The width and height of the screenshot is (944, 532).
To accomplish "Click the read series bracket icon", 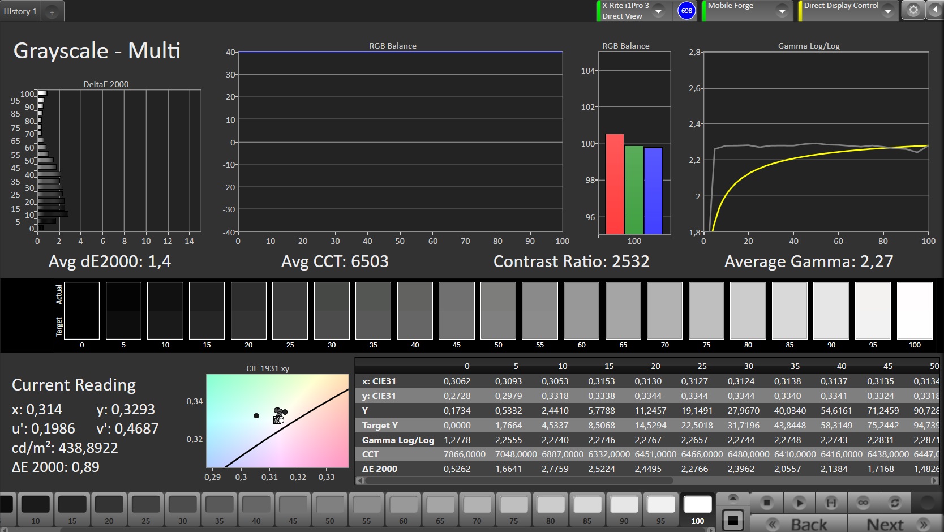I will (x=831, y=503).
